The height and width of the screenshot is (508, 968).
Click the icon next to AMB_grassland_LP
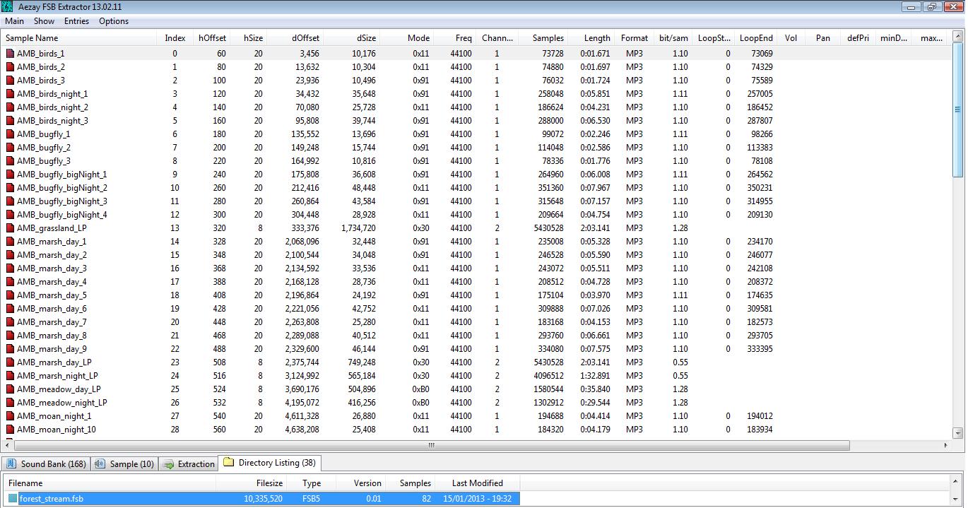(10, 228)
